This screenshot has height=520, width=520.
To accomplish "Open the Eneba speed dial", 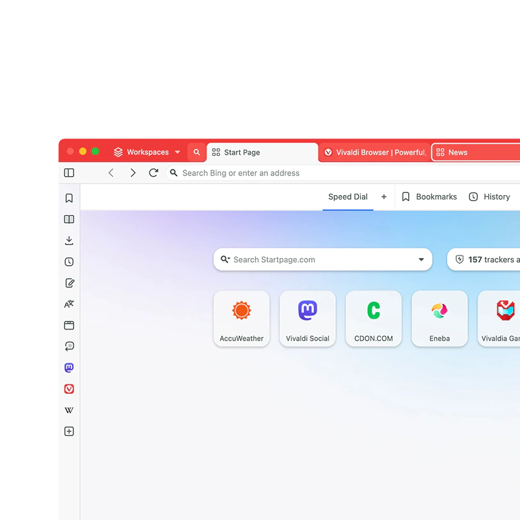I will 439,318.
